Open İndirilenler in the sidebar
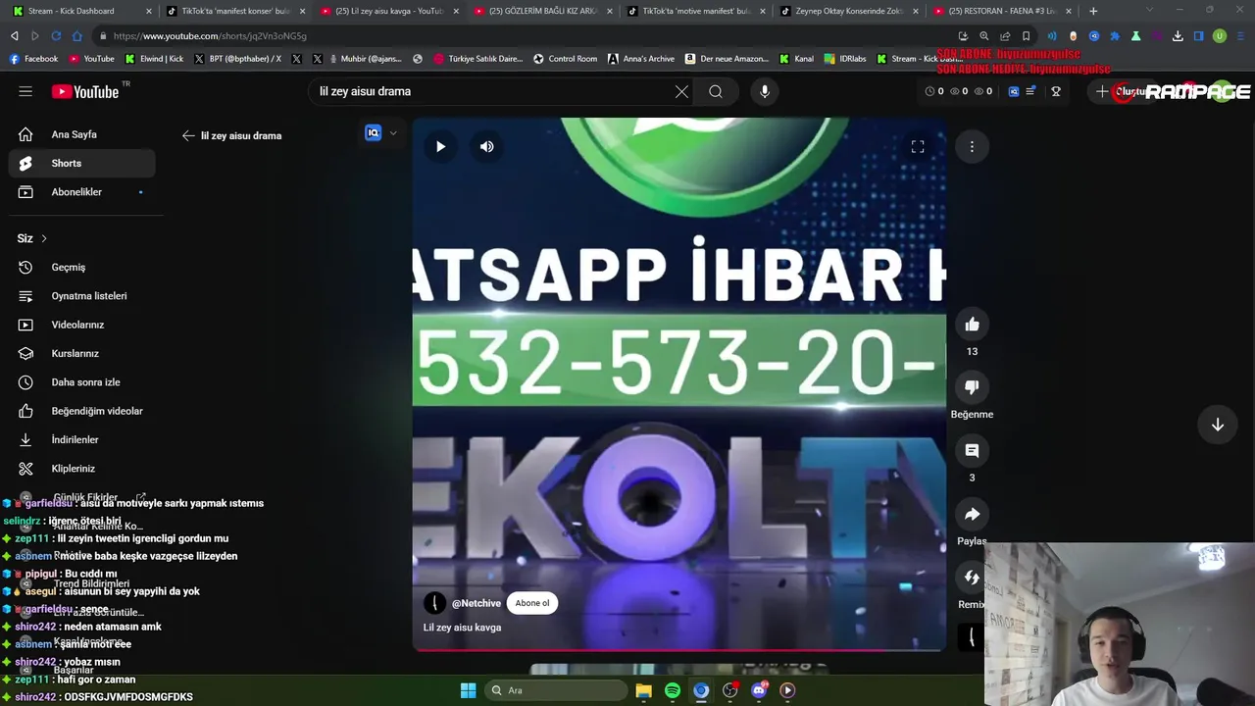Viewport: 1255px width, 706px height. click(81, 439)
